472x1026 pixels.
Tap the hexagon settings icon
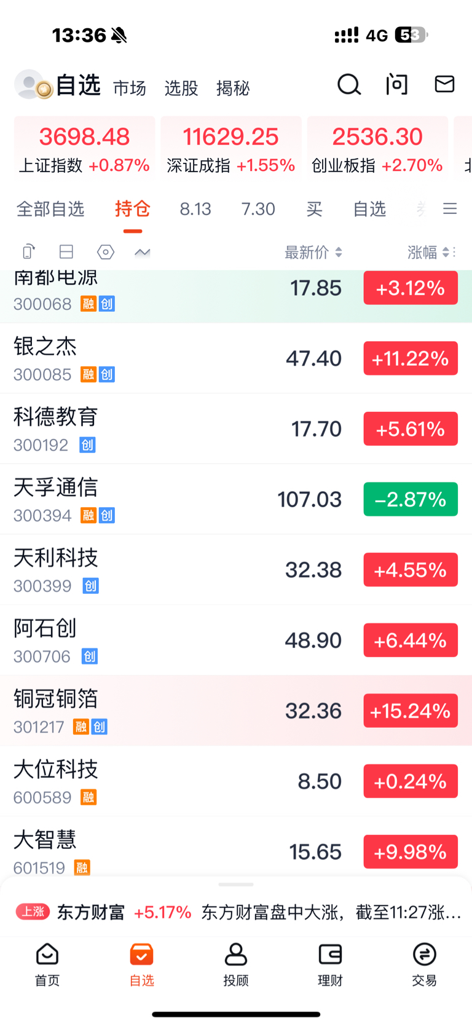pos(106,252)
